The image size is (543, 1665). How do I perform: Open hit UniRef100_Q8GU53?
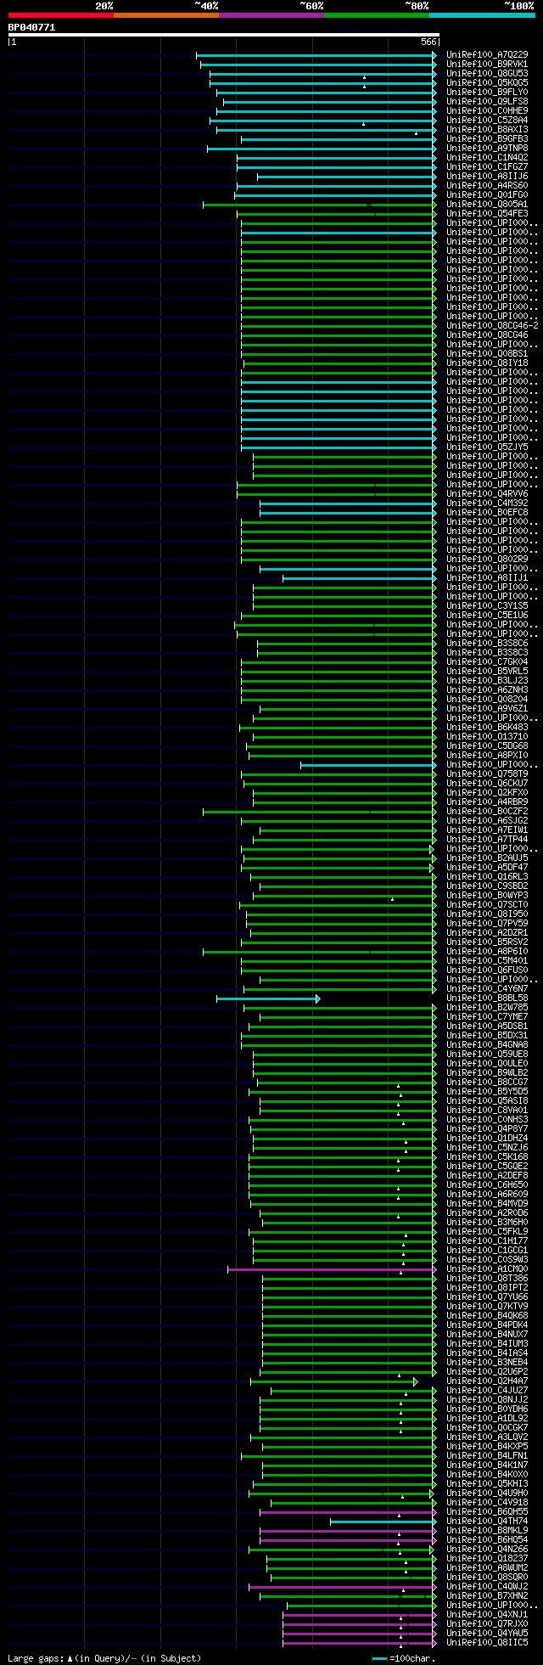(487, 73)
